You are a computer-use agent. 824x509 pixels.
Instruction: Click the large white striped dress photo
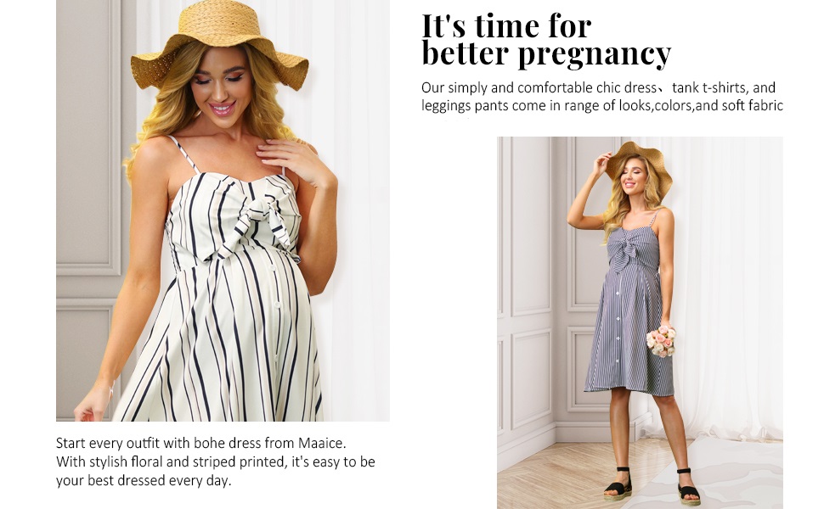[223, 210]
